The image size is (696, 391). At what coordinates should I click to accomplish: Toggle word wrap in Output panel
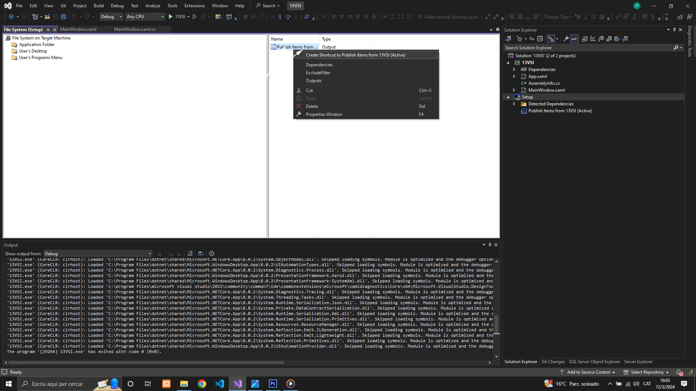point(201,253)
